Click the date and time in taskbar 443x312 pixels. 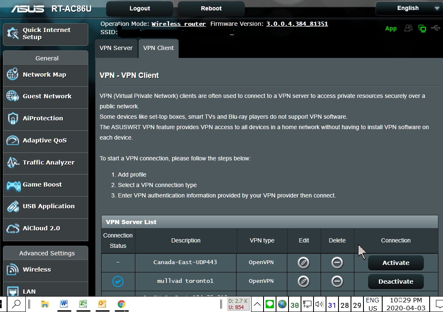pos(406,305)
